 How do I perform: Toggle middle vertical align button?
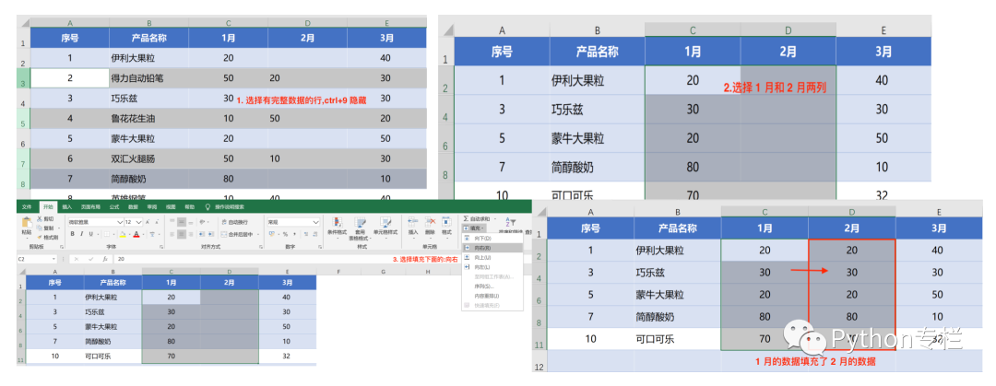[x=182, y=222]
